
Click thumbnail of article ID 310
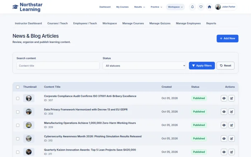29,139
